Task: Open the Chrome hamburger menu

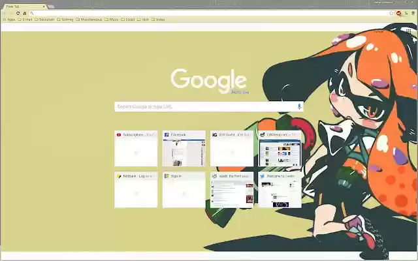Action: point(413,13)
